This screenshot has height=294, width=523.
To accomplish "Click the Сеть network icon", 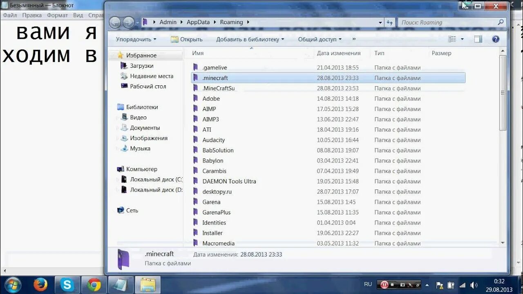I will [x=120, y=210].
